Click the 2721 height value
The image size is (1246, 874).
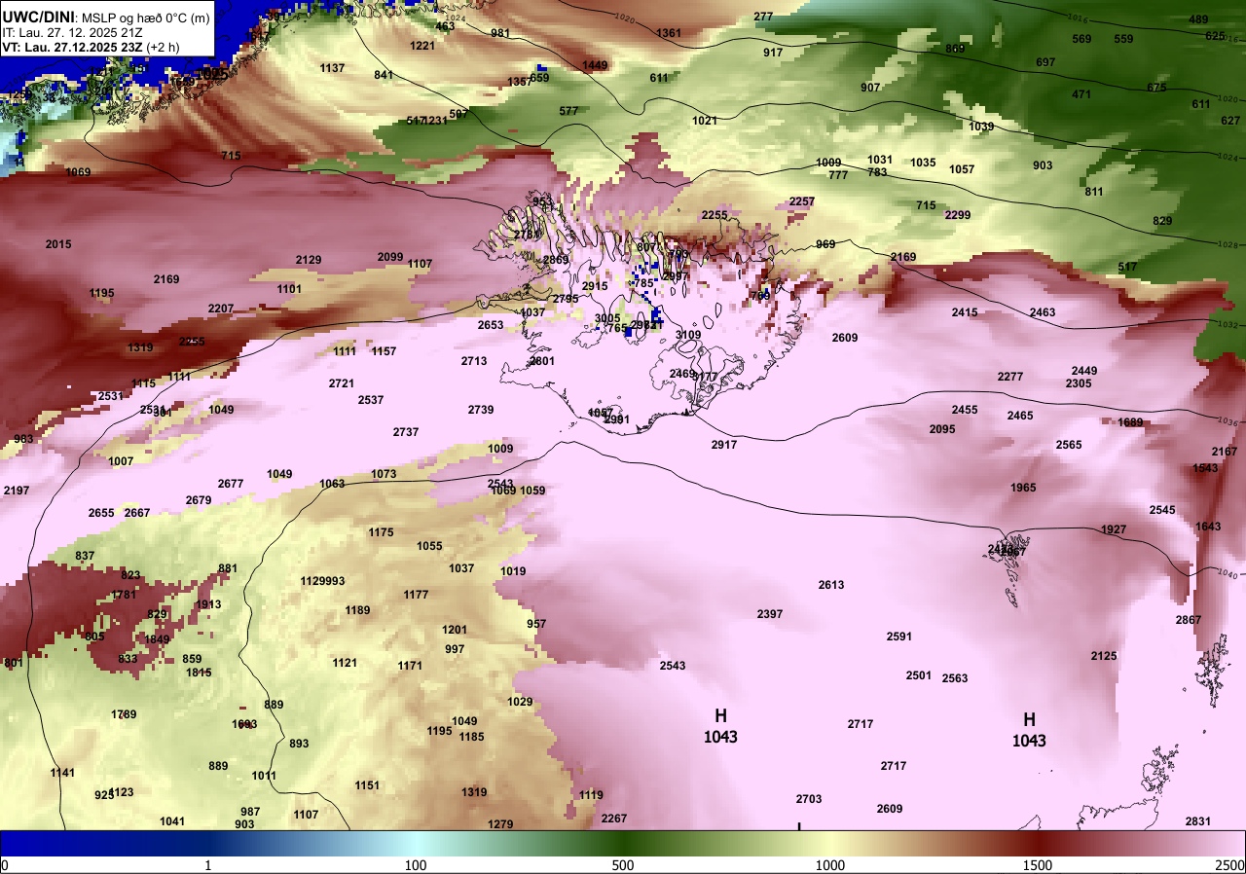point(342,383)
